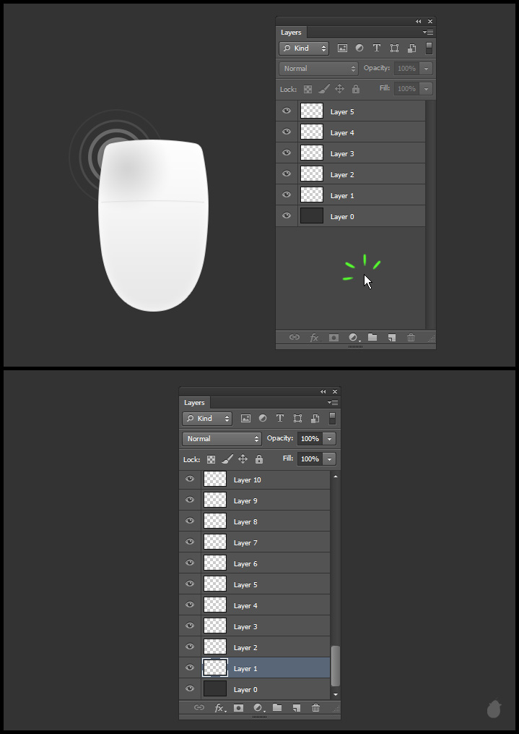Click new group folder icon below highlighted Layer 1

click(277, 708)
